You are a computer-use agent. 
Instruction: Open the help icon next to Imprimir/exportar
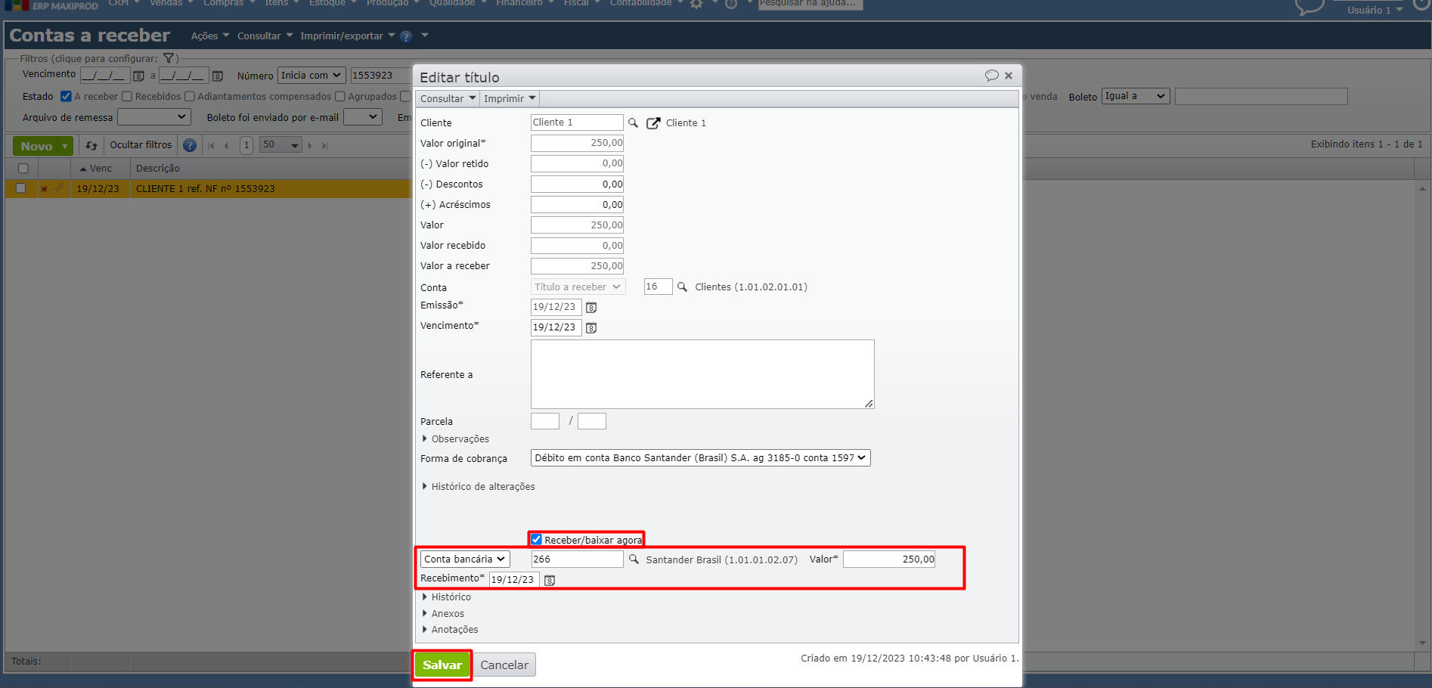406,36
